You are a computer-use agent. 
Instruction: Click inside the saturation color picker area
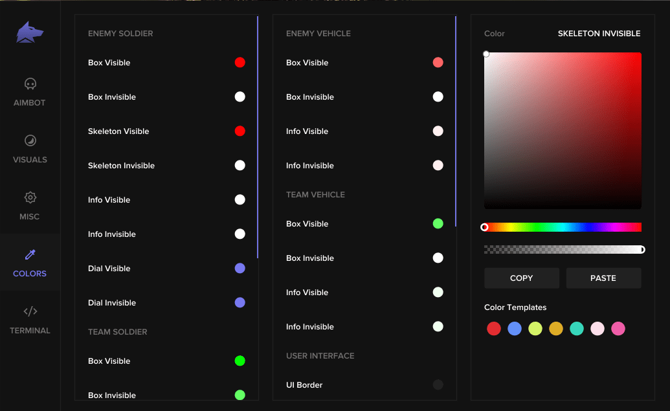tap(563, 131)
